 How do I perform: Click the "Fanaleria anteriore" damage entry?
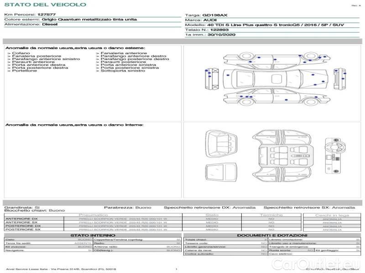(124, 53)
